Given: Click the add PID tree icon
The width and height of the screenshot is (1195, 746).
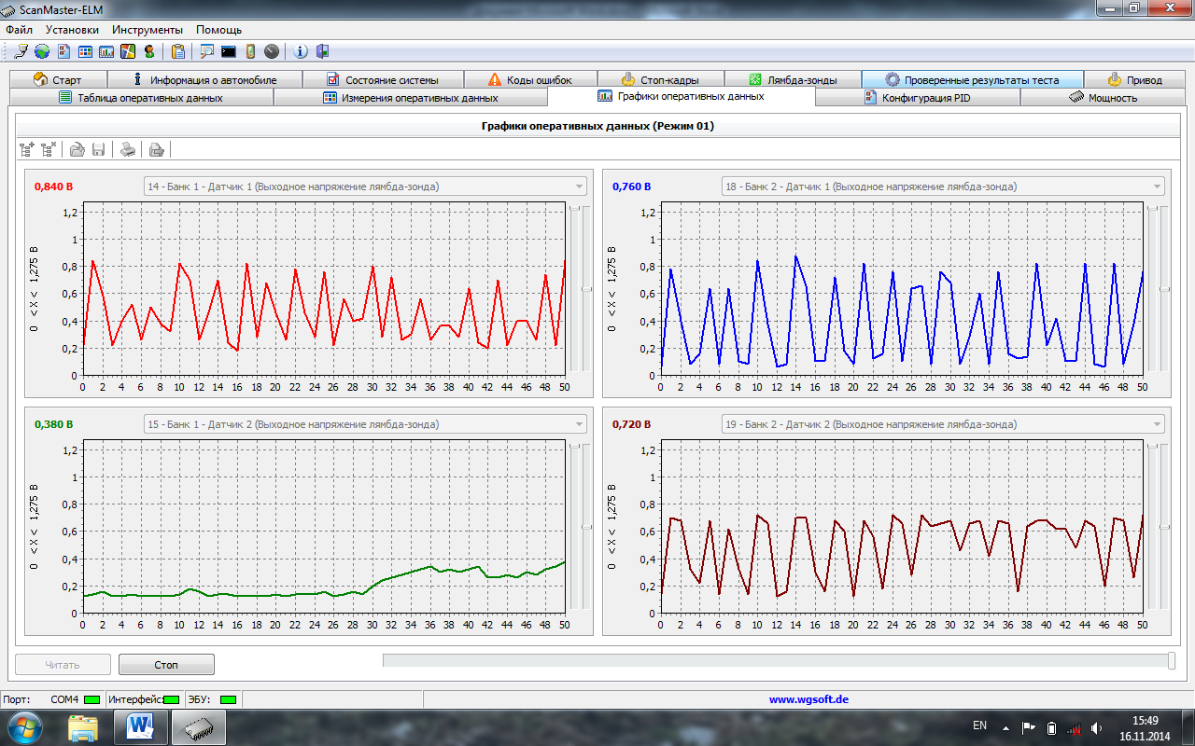Looking at the screenshot, I should click(x=27, y=148).
